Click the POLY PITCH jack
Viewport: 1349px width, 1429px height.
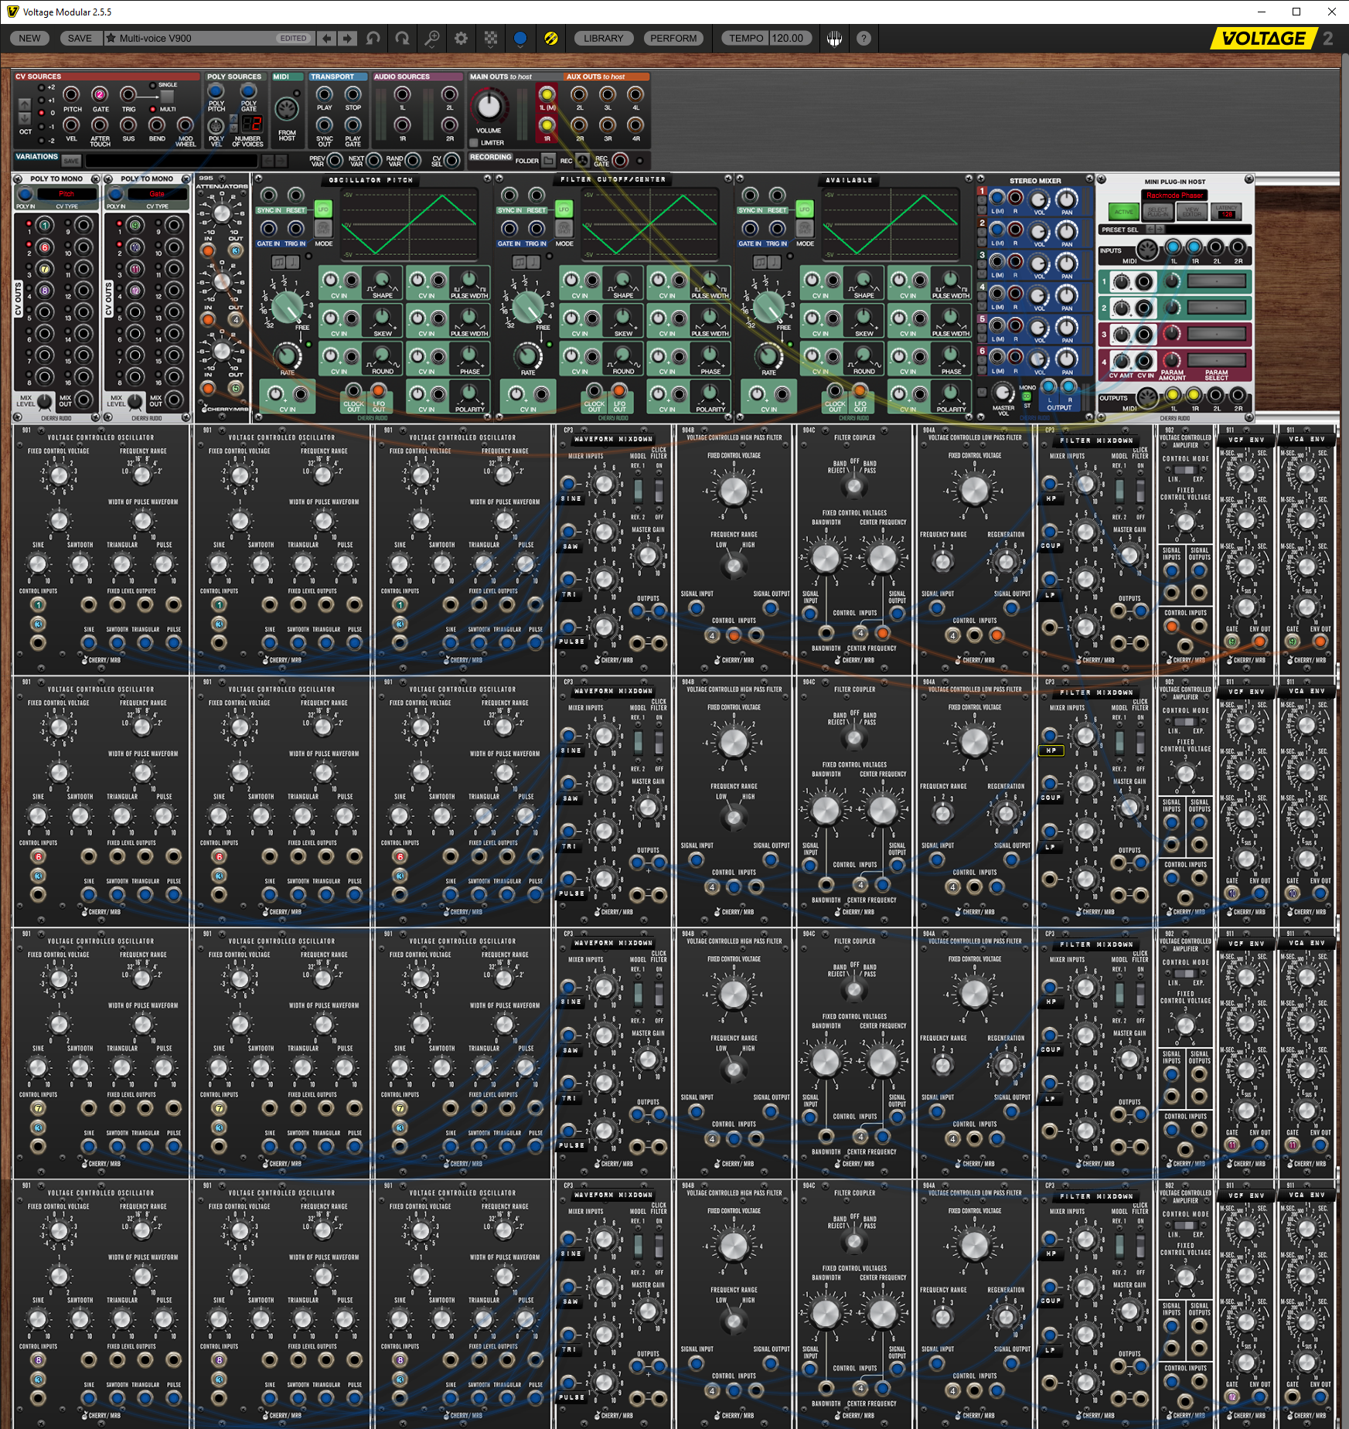pyautogui.click(x=216, y=90)
